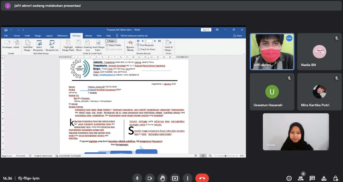
Task: Open the chat panel
Action: (312, 178)
